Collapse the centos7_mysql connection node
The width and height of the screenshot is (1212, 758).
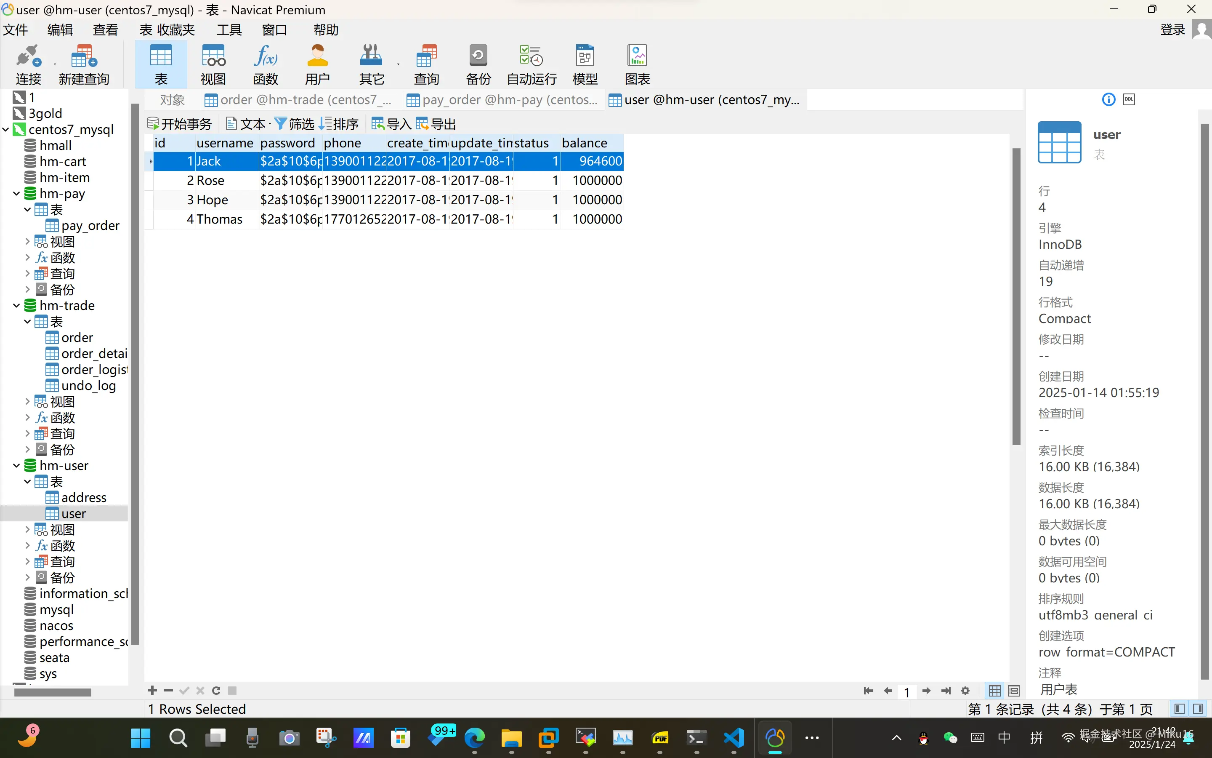point(5,129)
